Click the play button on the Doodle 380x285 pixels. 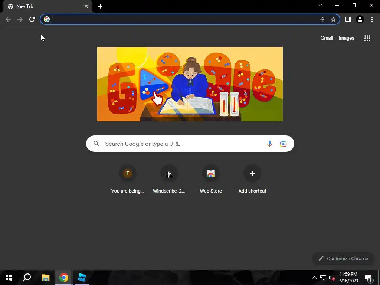coord(153,84)
